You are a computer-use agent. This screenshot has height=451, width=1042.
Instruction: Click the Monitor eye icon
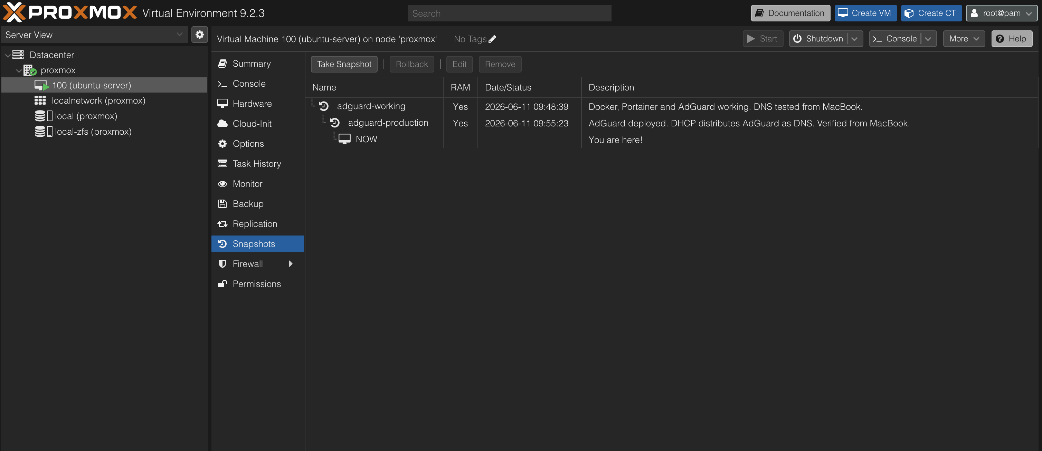point(222,184)
